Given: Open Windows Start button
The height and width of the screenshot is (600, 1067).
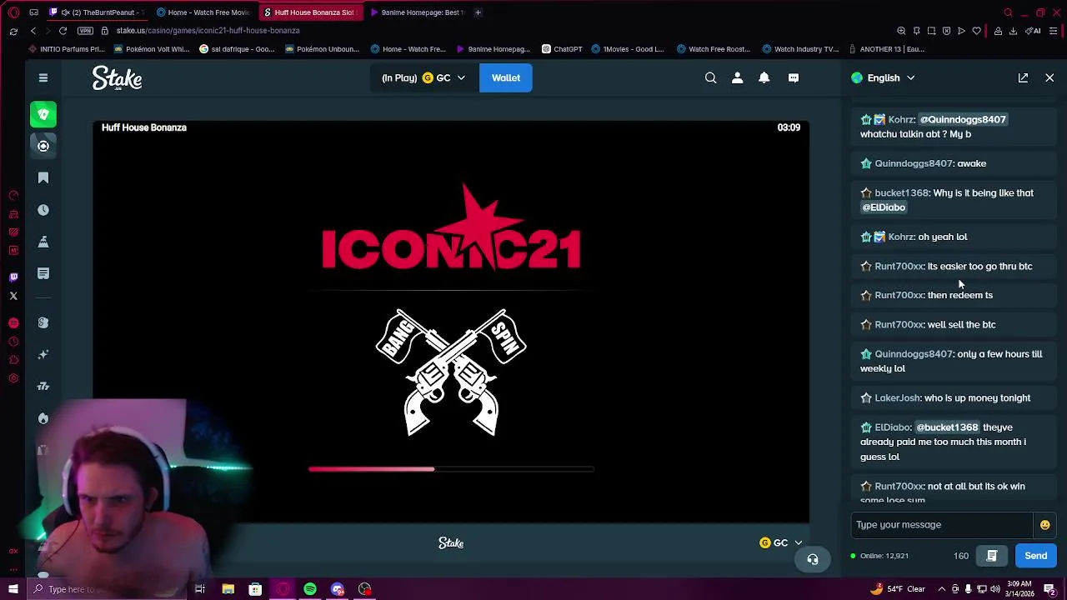Looking at the screenshot, I should pyautogui.click(x=13, y=589).
